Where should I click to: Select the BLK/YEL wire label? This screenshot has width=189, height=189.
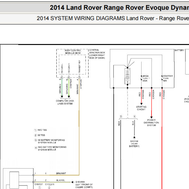(61, 180)
